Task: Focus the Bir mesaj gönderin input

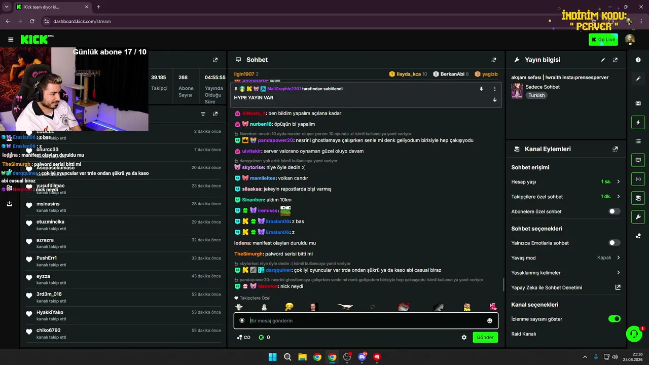Action: point(366,320)
